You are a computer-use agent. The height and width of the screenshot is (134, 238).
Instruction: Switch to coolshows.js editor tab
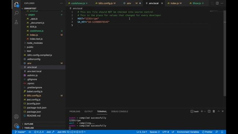[x=78, y=3]
